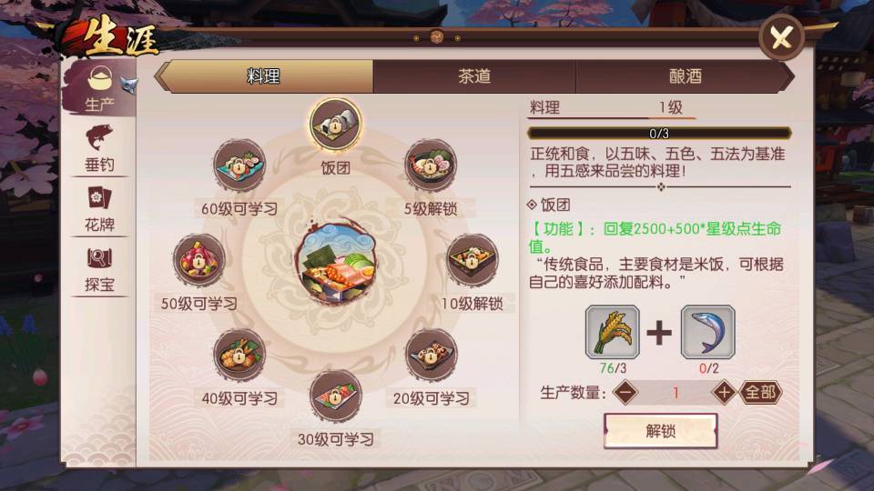Select the 料理 tab
The image size is (874, 491).
coord(263,76)
